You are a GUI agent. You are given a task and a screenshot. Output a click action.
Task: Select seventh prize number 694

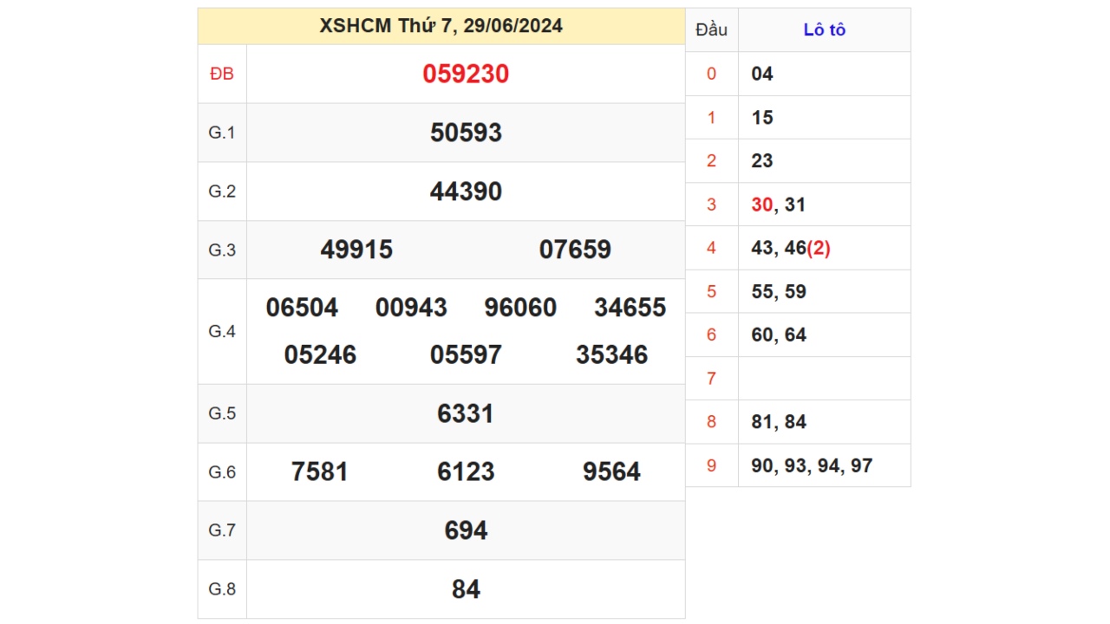[x=466, y=530]
